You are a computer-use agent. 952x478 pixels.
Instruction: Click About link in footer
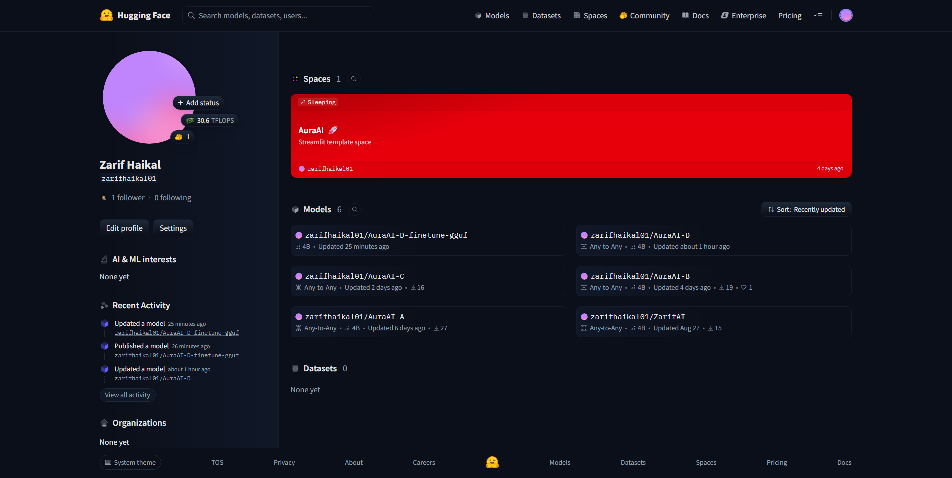click(354, 462)
